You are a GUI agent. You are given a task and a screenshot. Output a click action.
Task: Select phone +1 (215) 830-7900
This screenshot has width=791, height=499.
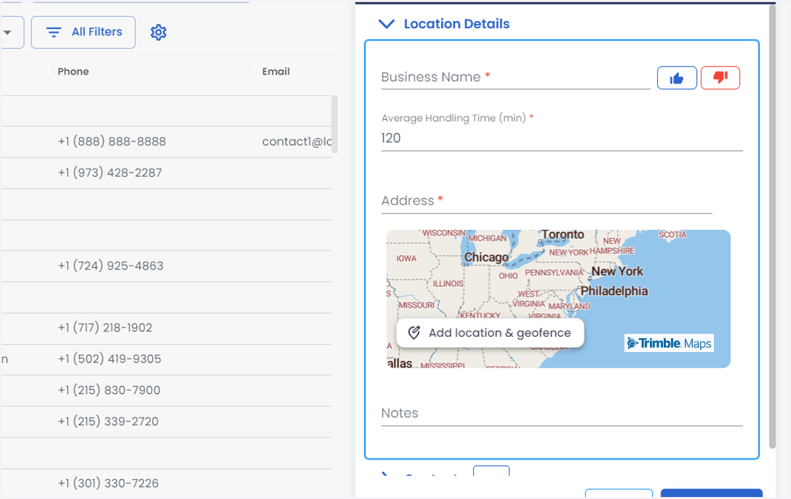(x=109, y=390)
